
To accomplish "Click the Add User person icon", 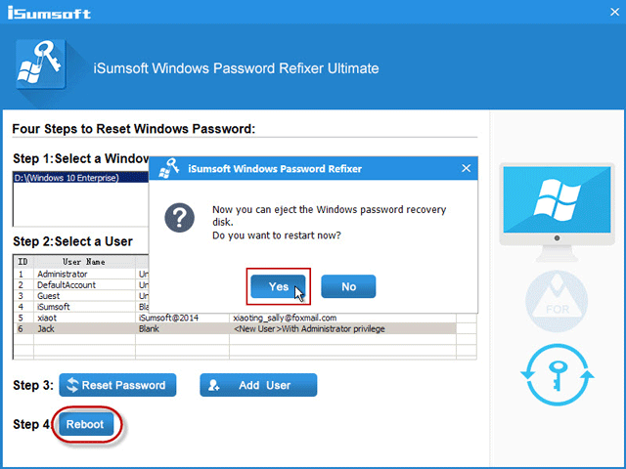I will tap(213, 385).
